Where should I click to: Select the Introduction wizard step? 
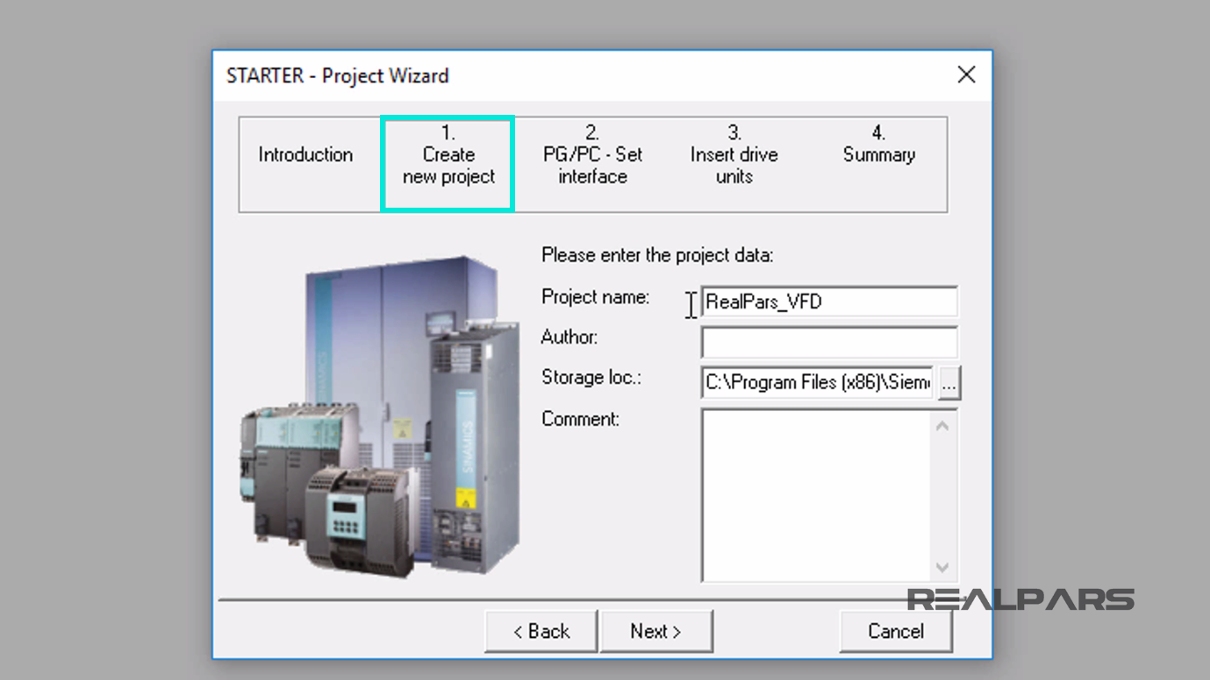(305, 154)
